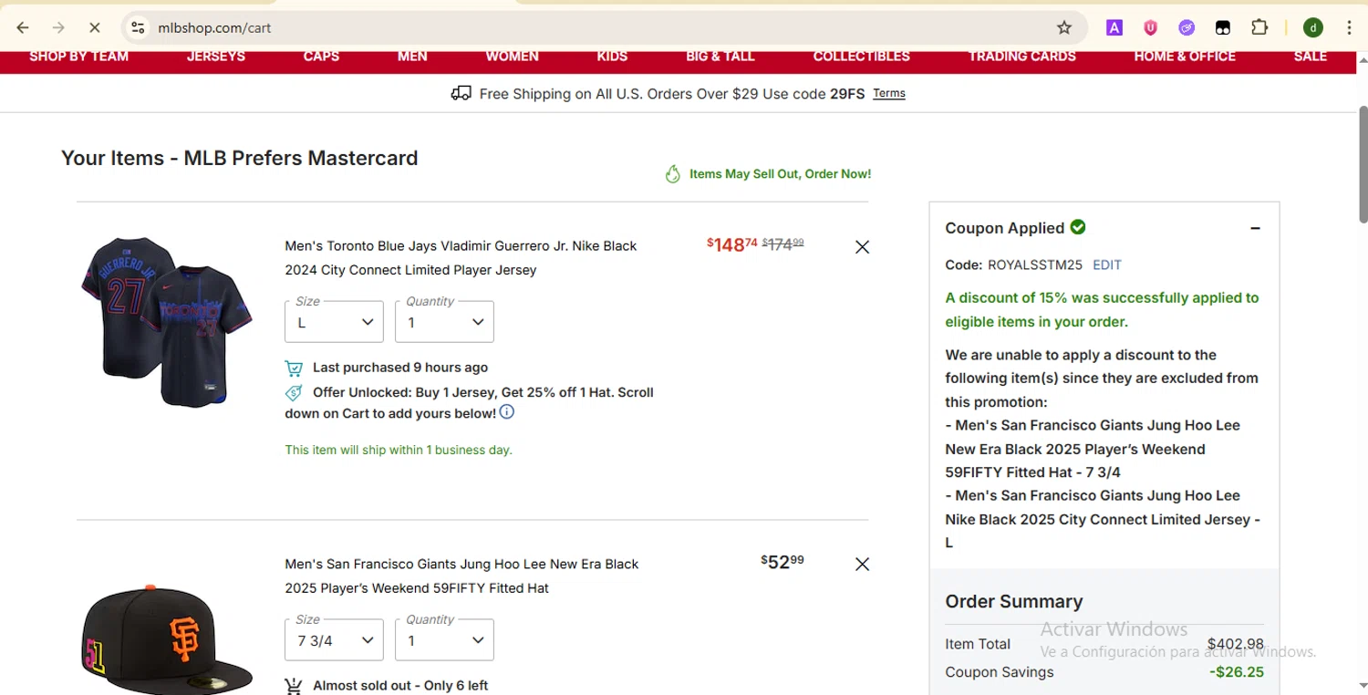Click the Toronto Blue Jays jersey image
The height and width of the screenshot is (695, 1368).
point(166,322)
